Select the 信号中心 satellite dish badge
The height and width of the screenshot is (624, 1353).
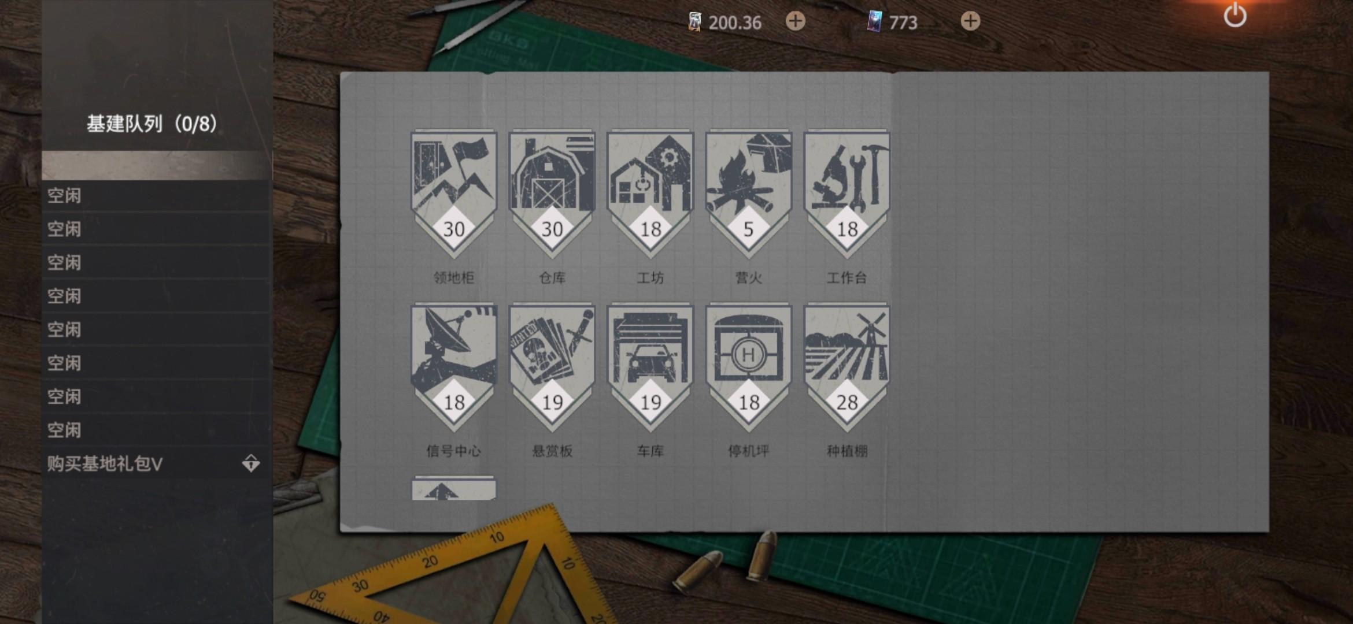(454, 367)
